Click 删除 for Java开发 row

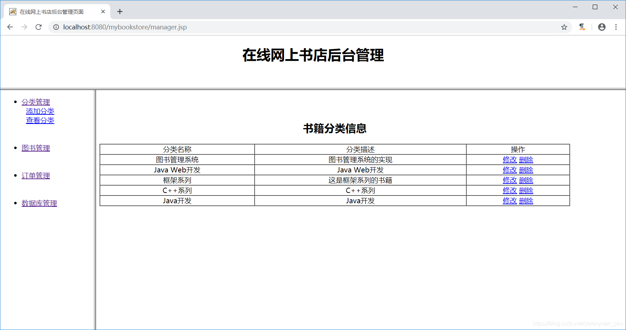(526, 201)
